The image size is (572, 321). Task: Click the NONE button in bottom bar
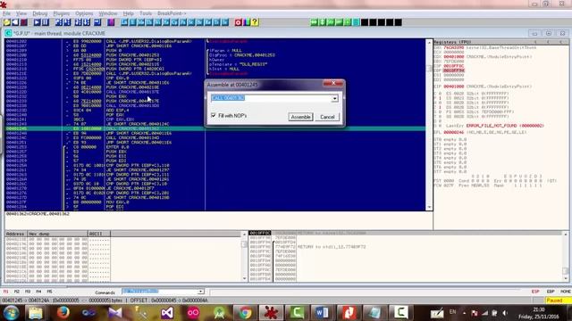click(x=566, y=292)
